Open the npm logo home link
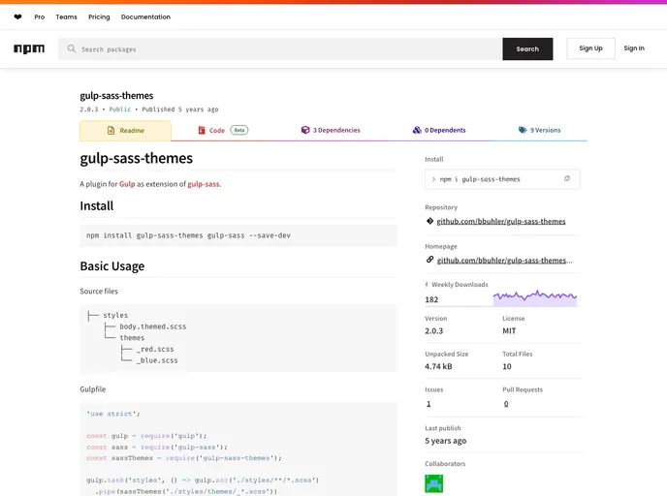The image size is (667, 496). 29,48
